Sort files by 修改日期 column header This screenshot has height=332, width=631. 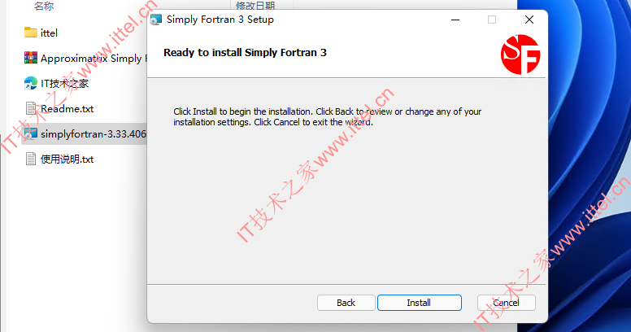(255, 6)
